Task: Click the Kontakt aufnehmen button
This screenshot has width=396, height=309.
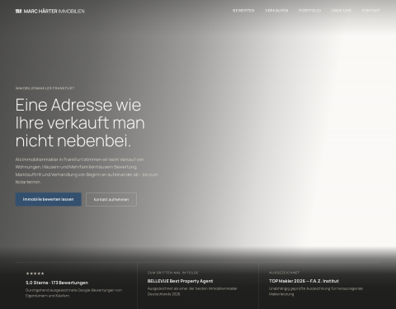Action: click(x=111, y=199)
